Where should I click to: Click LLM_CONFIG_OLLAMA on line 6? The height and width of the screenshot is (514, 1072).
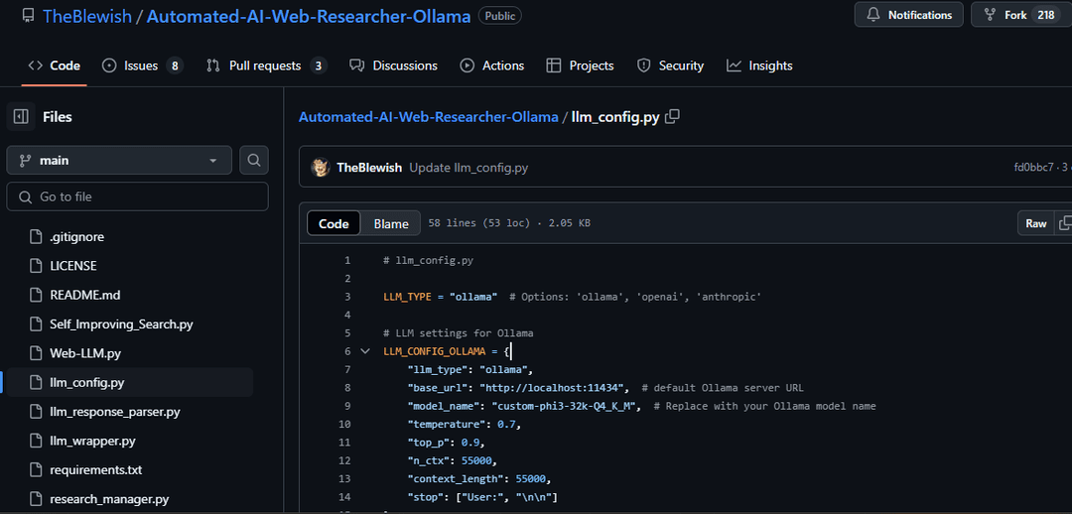click(434, 351)
